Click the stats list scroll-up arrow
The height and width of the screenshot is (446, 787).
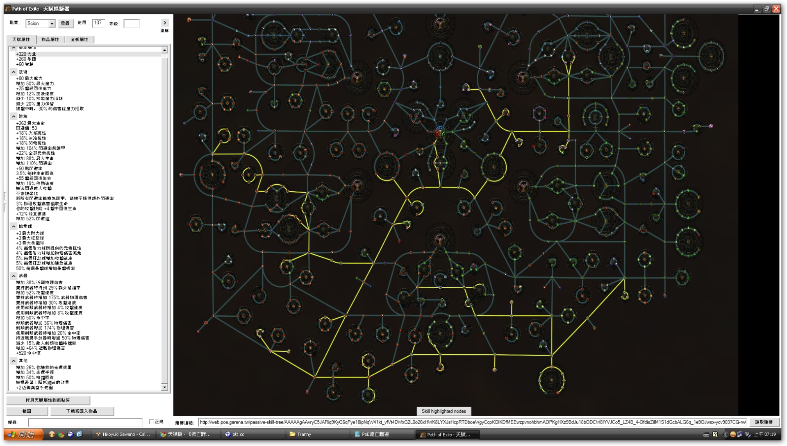(x=164, y=50)
